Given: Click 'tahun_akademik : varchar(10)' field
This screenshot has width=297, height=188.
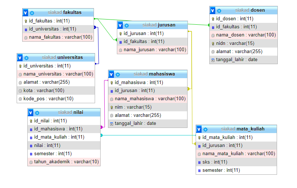Looking at the screenshot, I should (64, 162).
